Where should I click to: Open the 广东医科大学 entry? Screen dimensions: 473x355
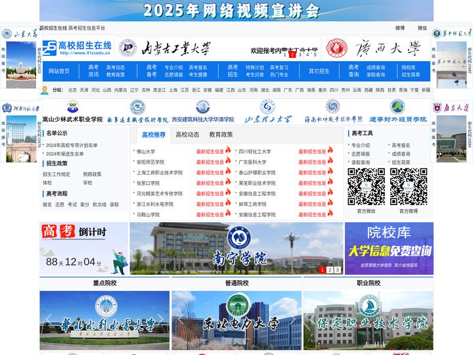pyautogui.click(x=252, y=162)
